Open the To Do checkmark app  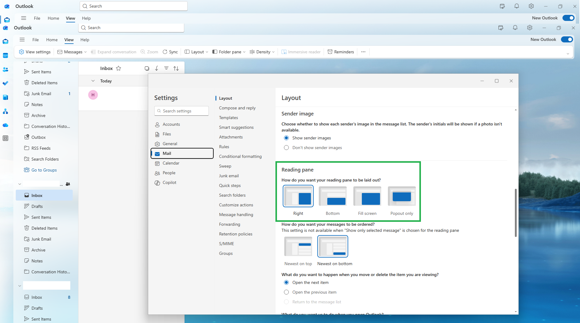(5, 83)
